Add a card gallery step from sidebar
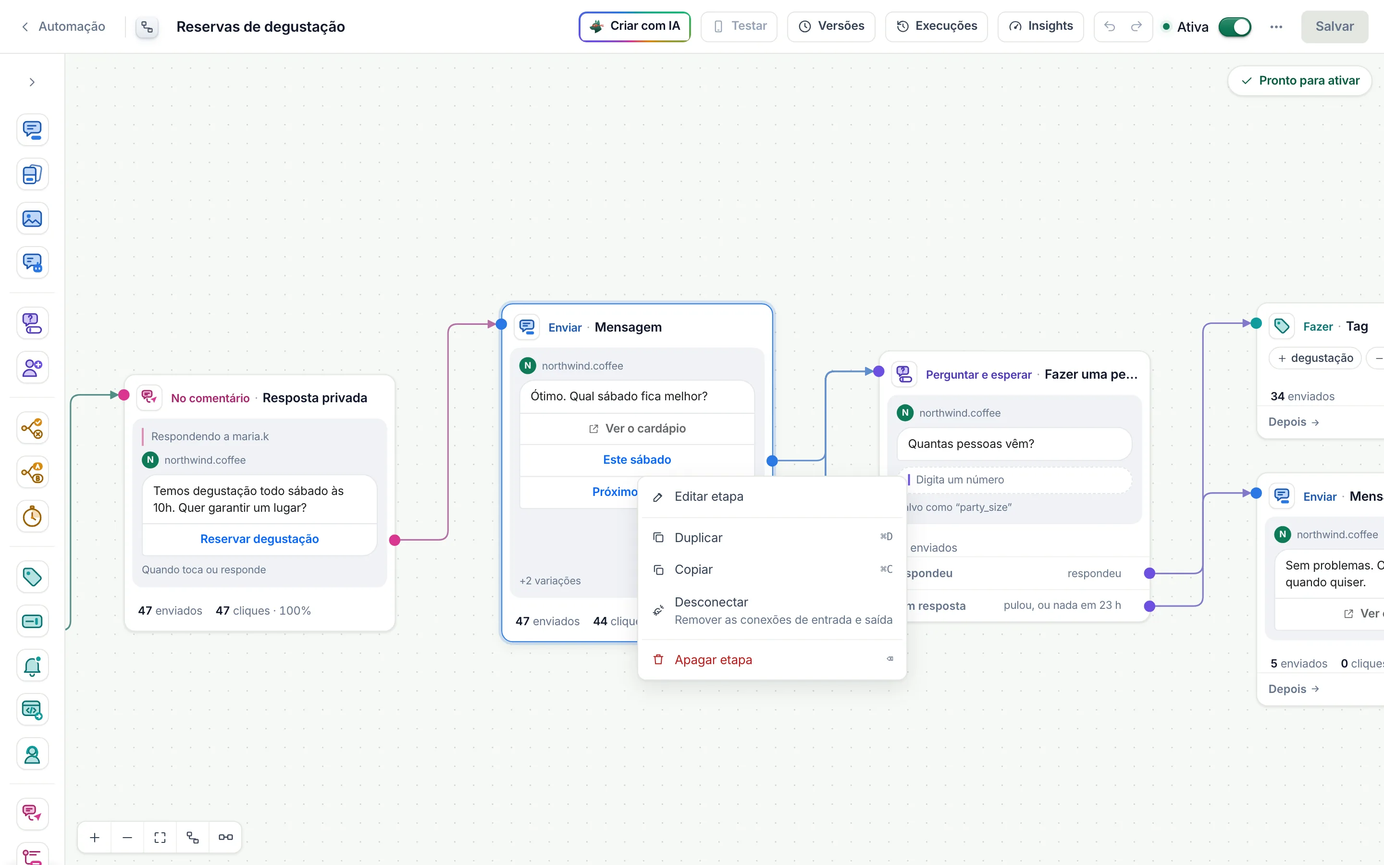Screen dimensions: 1384x865 click(x=32, y=174)
